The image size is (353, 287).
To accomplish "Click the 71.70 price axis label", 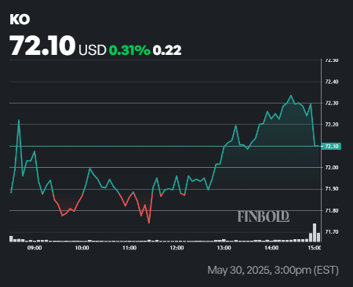I will tap(332, 232).
